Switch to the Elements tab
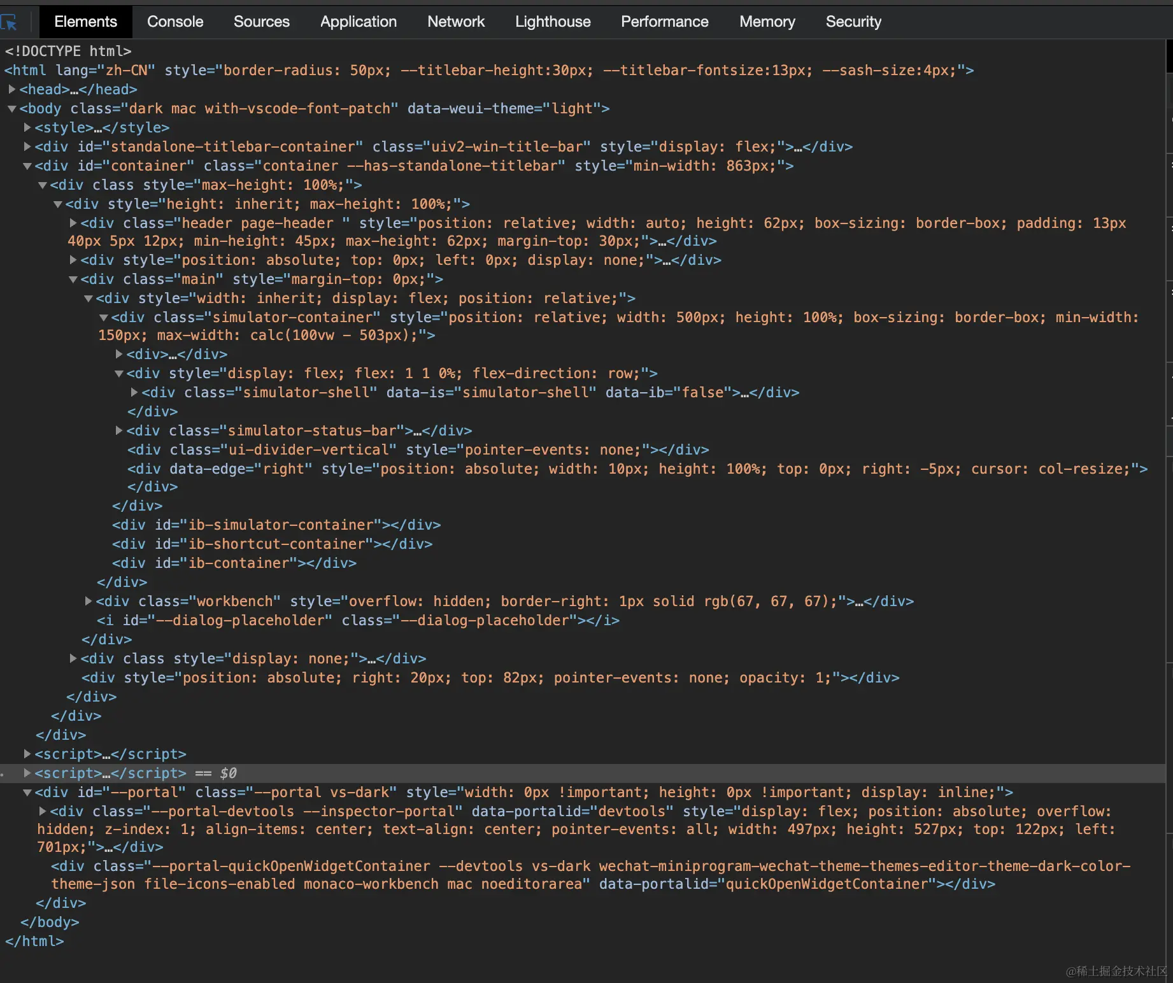Image resolution: width=1173 pixels, height=983 pixels. pyautogui.click(x=85, y=22)
